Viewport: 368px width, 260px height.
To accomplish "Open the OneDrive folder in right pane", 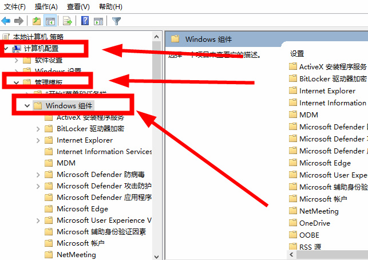I will (x=314, y=223).
